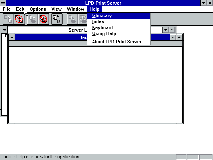Minimize the LPD Print Server application window

(204, 3)
